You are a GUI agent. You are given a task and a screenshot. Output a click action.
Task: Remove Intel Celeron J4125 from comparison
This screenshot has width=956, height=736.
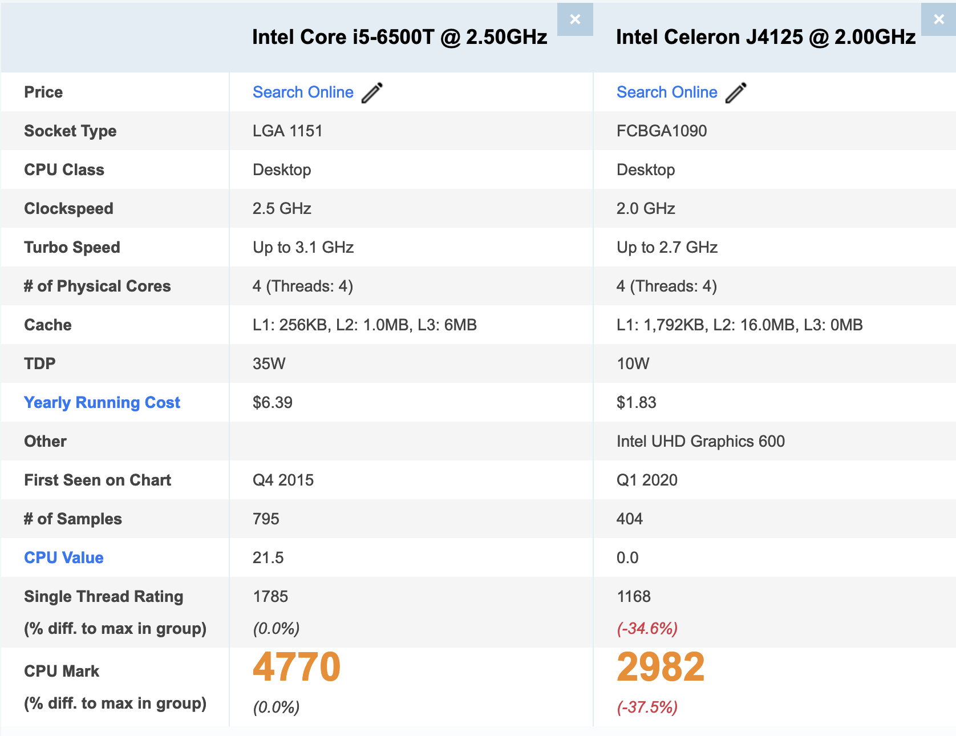point(938,19)
